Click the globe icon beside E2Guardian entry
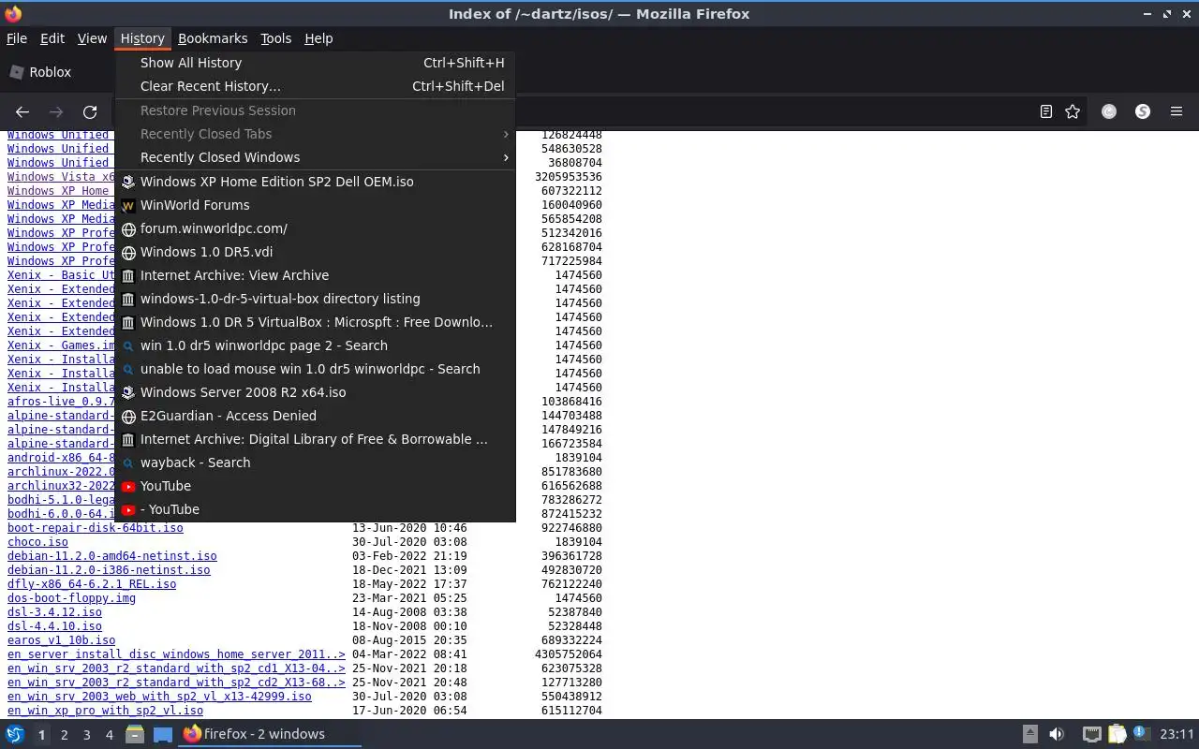Image resolution: width=1199 pixels, height=749 pixels. pyautogui.click(x=128, y=416)
